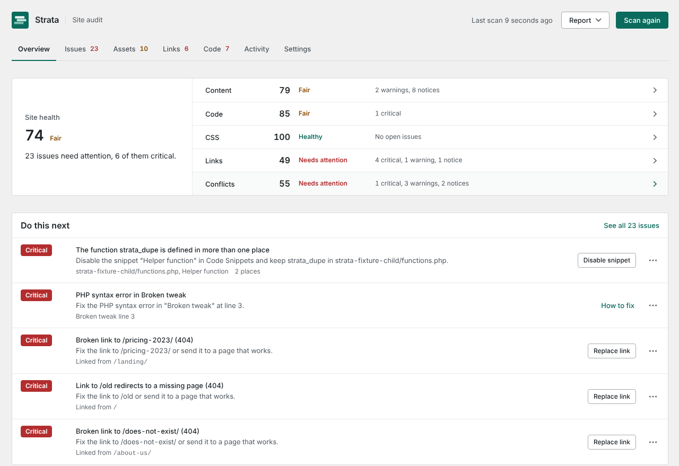Open the Report dropdown
Screen dimensions: 679x466
pyautogui.click(x=585, y=20)
